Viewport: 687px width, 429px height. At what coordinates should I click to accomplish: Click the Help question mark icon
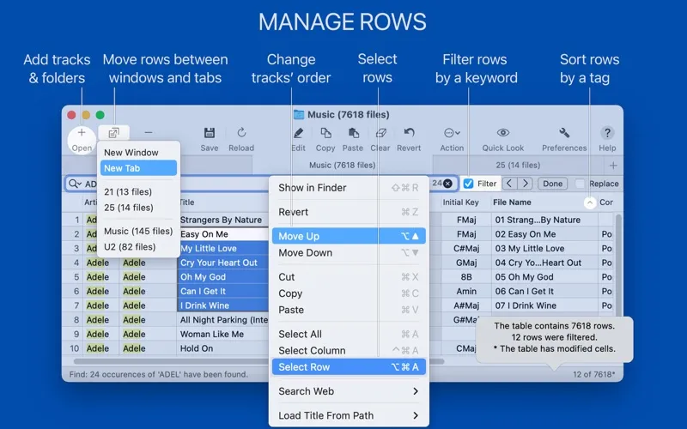[607, 133]
